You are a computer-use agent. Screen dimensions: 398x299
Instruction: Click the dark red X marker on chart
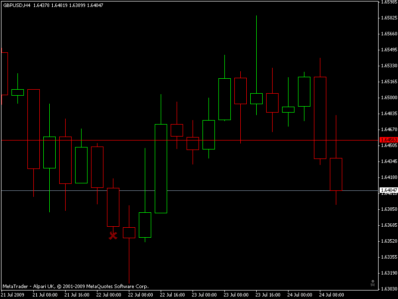pos(113,236)
